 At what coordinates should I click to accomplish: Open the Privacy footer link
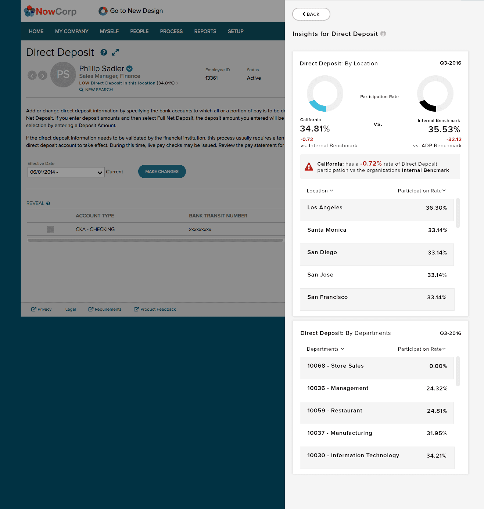click(x=44, y=309)
